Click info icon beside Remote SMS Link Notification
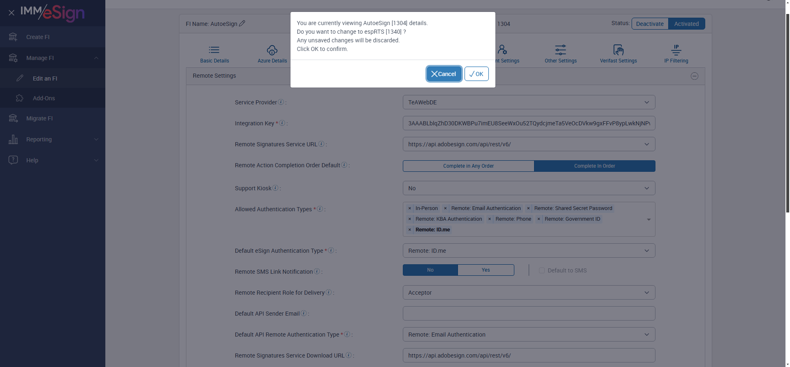The width and height of the screenshot is (790, 367). point(317,271)
